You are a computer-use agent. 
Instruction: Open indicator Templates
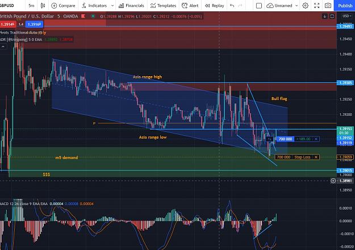(163, 6)
